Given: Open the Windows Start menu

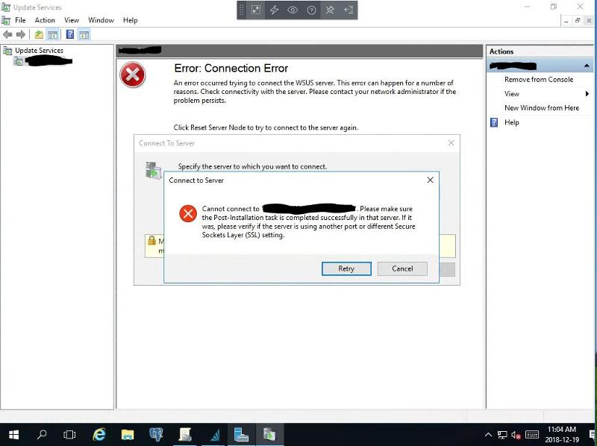Looking at the screenshot, I should tap(13, 435).
